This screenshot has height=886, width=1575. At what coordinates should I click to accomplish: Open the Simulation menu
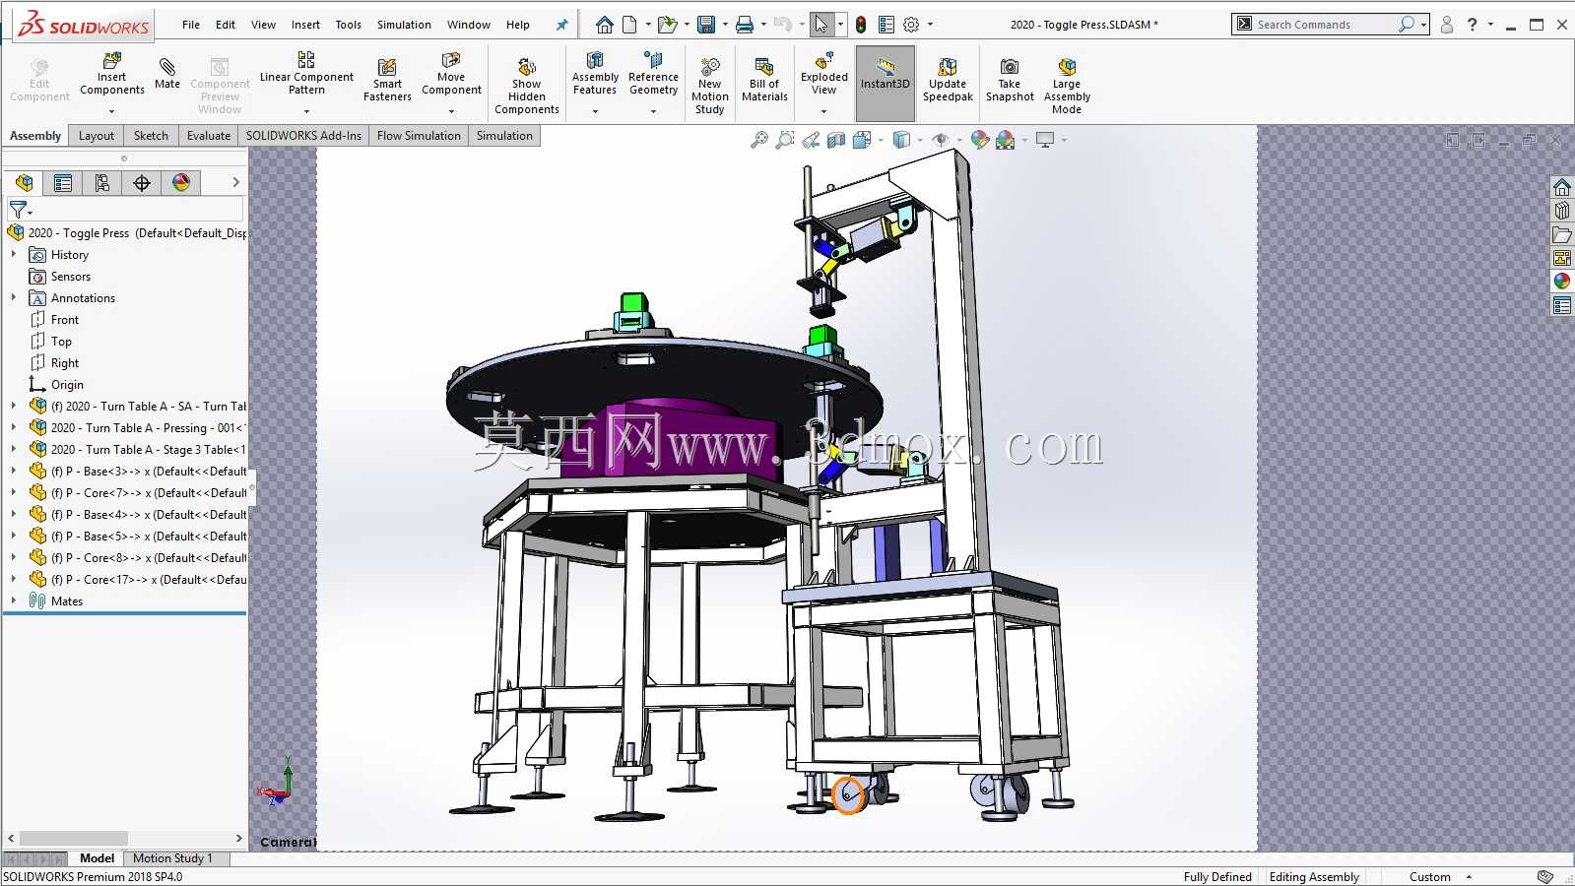[404, 25]
